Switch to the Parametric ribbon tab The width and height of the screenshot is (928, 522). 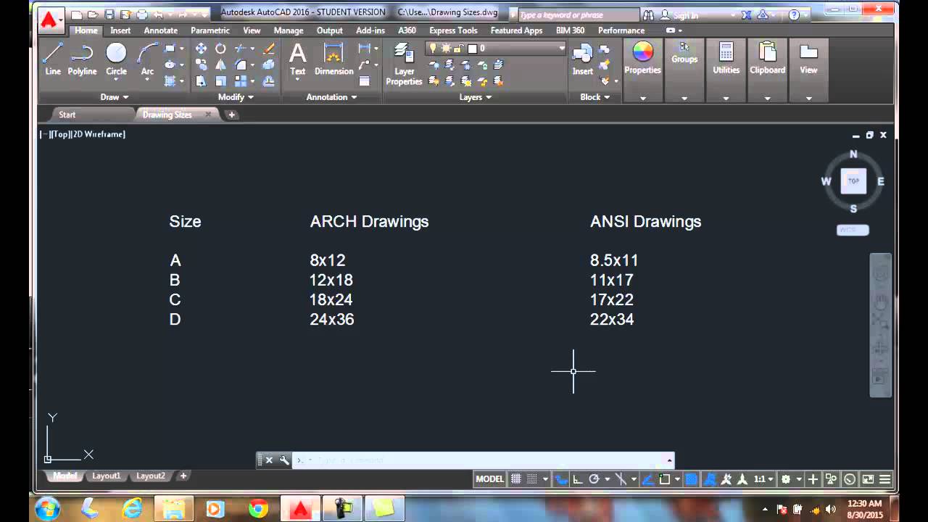click(210, 30)
